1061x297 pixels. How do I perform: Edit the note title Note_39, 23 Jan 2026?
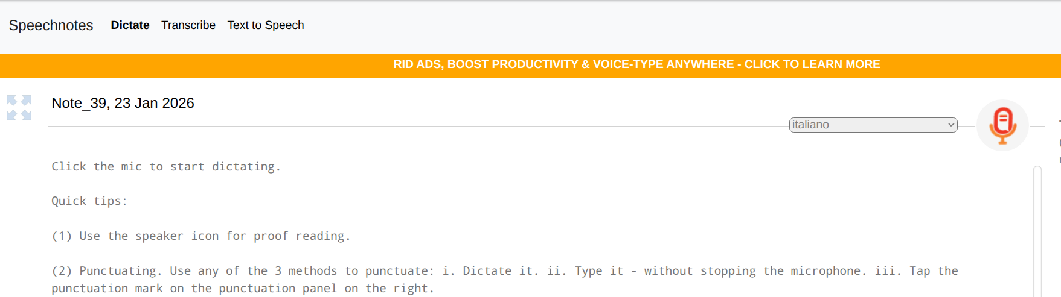(123, 103)
